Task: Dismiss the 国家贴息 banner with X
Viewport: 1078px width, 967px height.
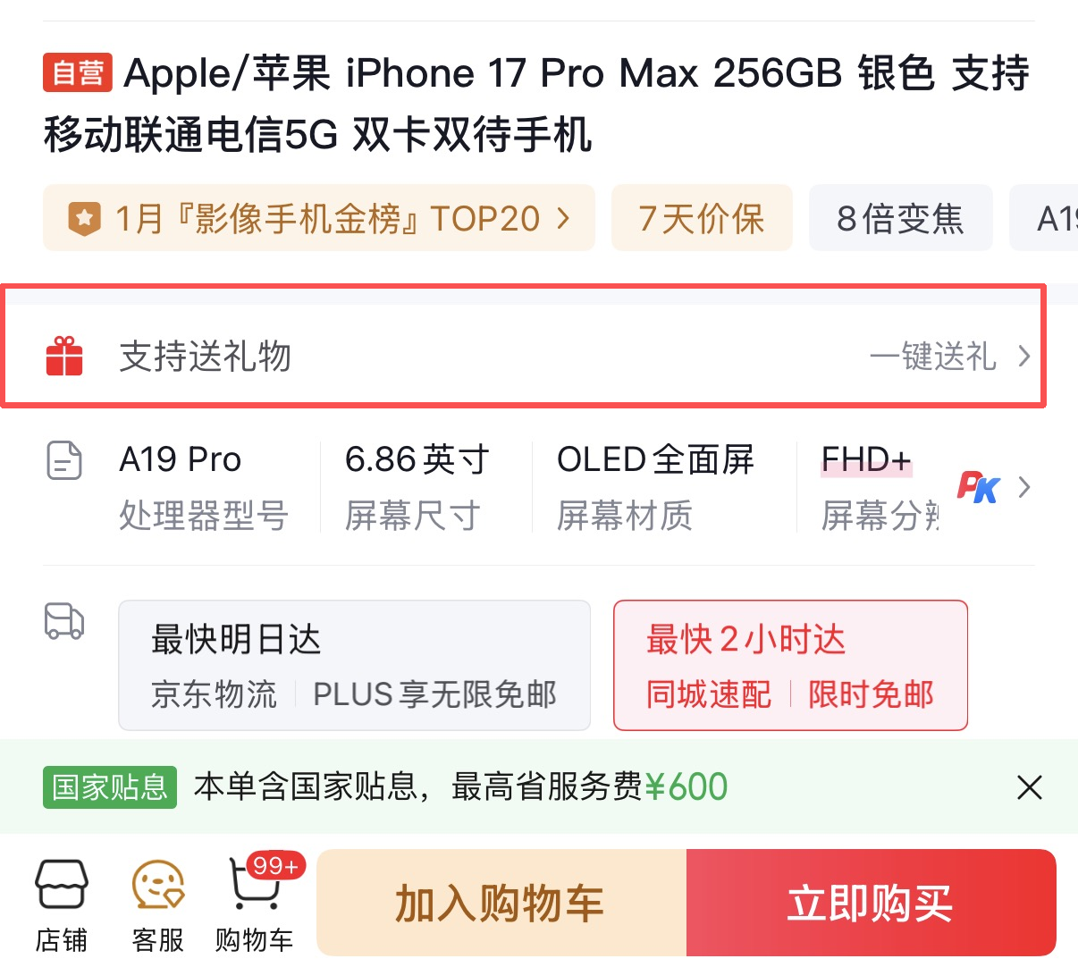Action: coord(1030,787)
